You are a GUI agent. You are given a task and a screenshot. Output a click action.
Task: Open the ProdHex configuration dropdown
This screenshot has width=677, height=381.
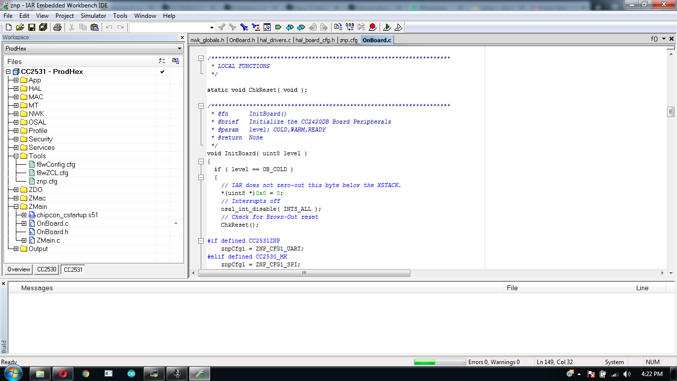pos(180,49)
